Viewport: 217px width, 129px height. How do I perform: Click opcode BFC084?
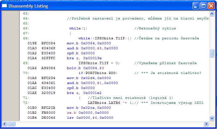(48, 43)
